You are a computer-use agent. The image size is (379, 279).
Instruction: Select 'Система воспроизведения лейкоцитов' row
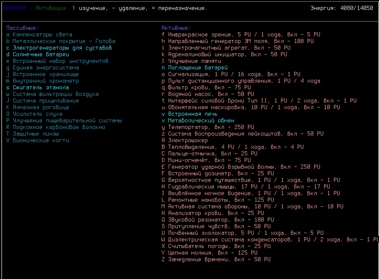[x=243, y=134]
